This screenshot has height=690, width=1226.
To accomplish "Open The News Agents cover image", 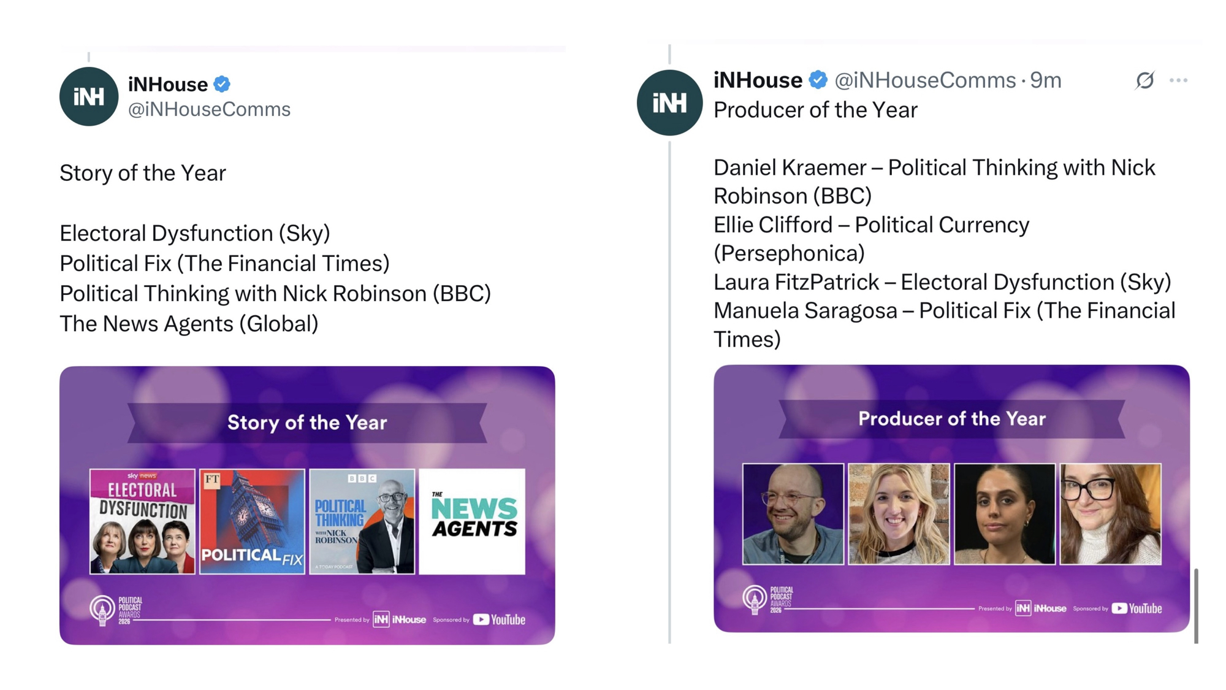I will tap(472, 521).
